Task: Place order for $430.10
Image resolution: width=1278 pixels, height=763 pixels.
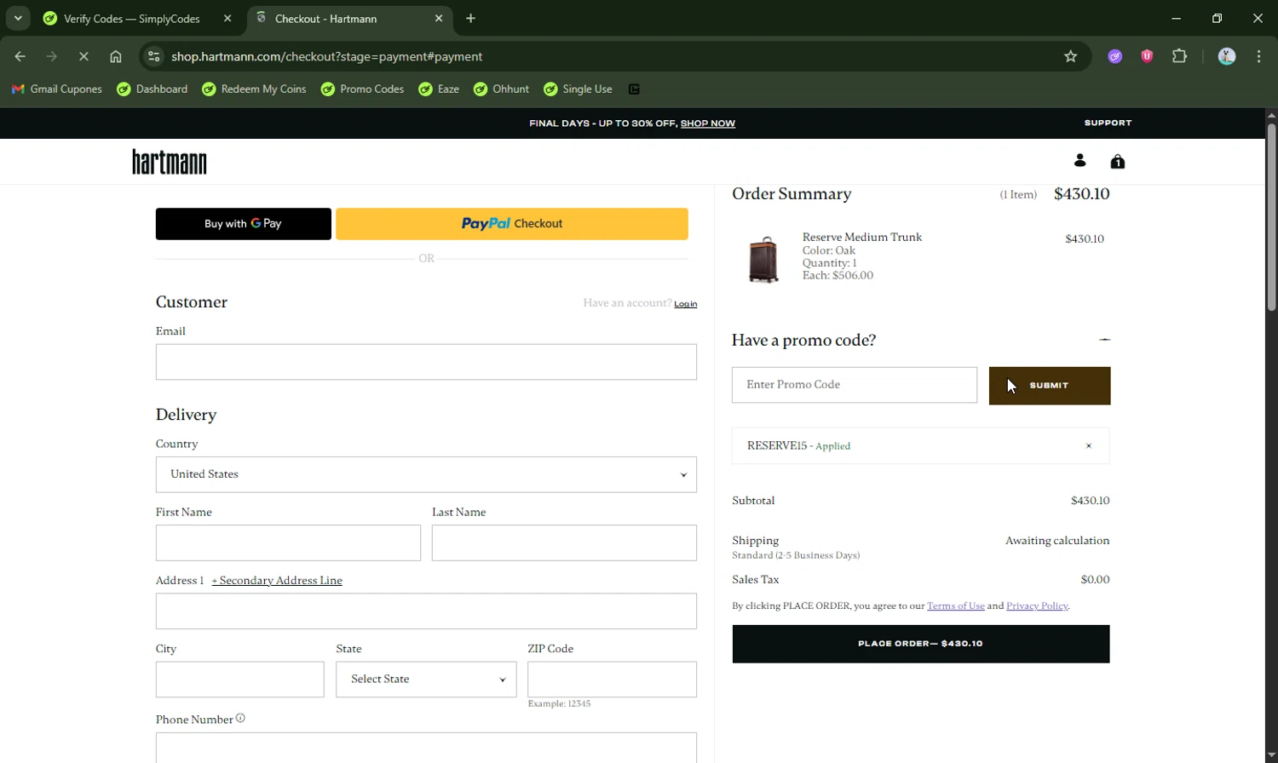Action: (921, 644)
